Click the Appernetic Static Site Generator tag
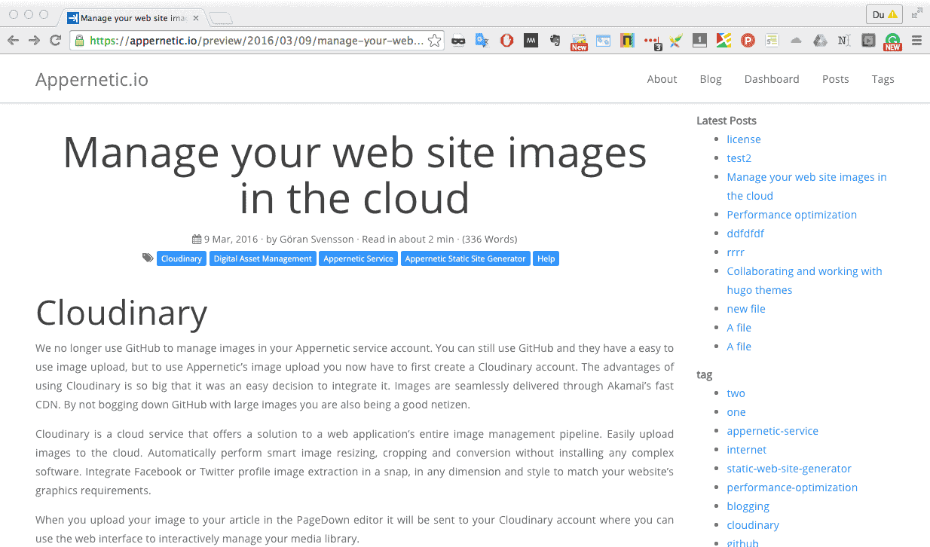This screenshot has width=930, height=547. click(x=465, y=258)
